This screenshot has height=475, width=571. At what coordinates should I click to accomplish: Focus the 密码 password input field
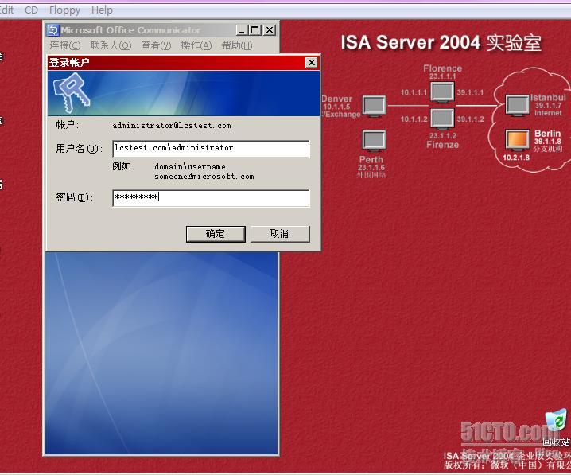(211, 198)
